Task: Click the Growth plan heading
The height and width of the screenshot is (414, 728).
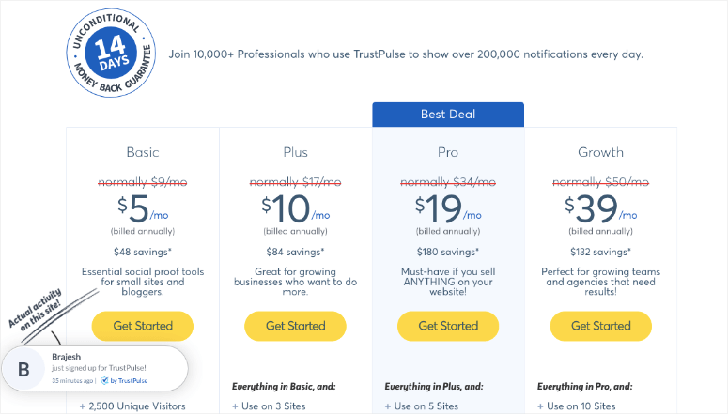Action: [x=601, y=152]
